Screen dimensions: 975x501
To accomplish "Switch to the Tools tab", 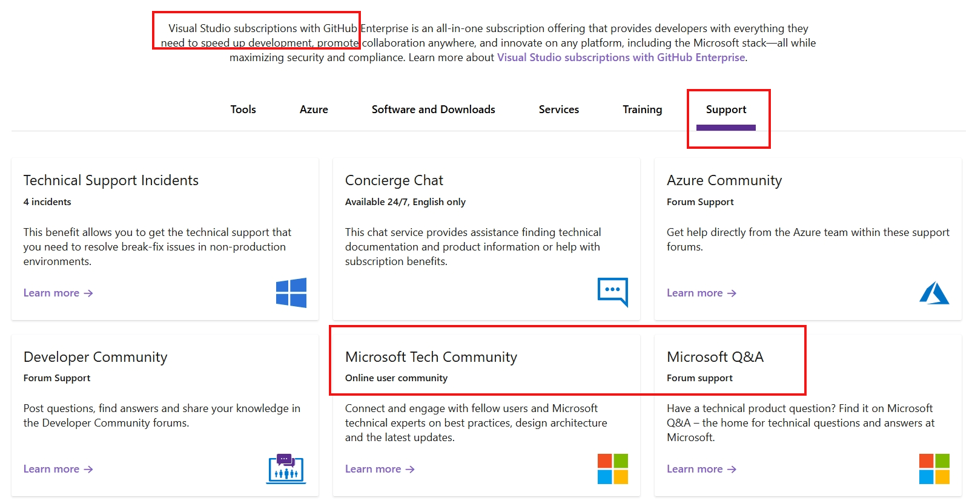I will click(243, 110).
